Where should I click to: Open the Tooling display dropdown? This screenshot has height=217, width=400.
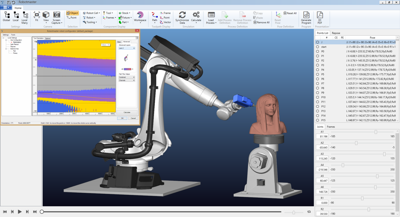[x=90, y=22]
